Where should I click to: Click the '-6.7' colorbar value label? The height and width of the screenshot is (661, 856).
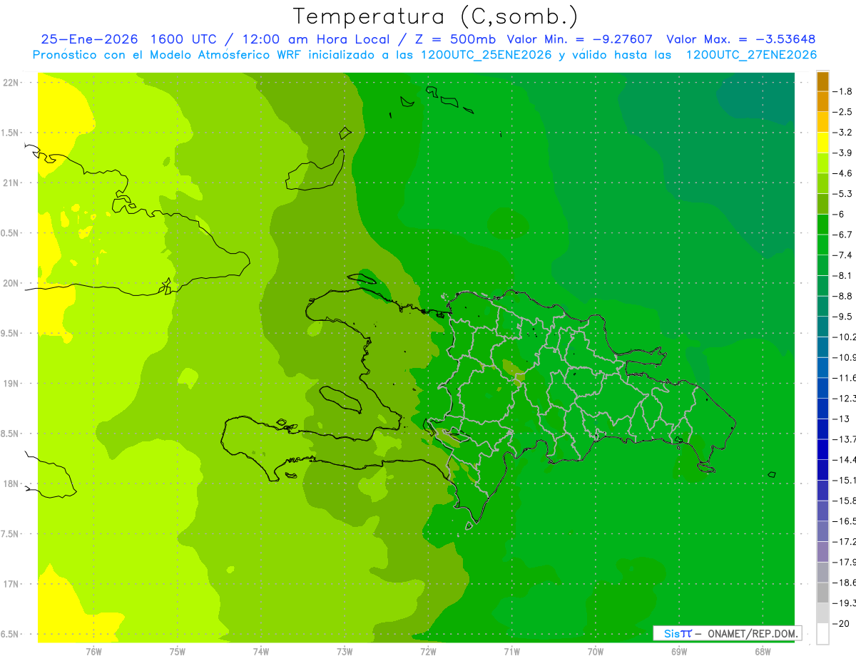pyautogui.click(x=844, y=234)
